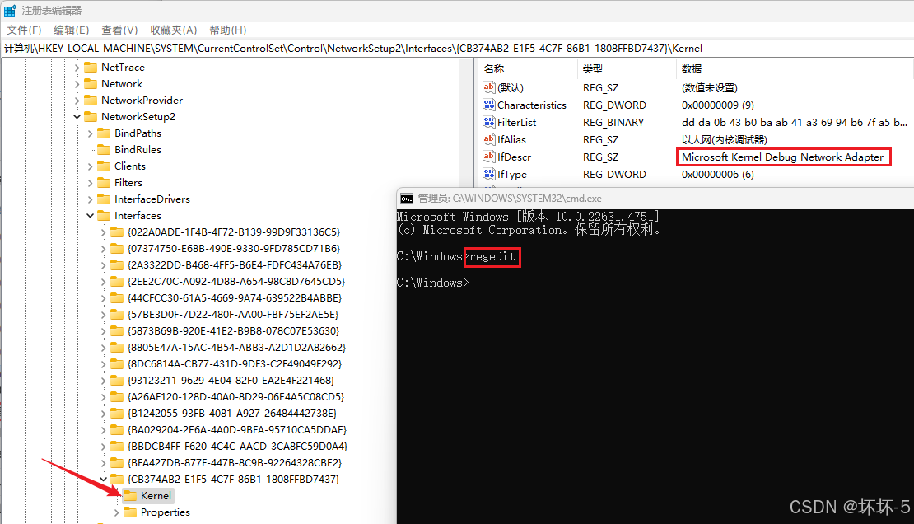Select the {A26AF120-128D-40A0-8D29-06E4A5C08CD5} key
This screenshot has height=524, width=914.
[x=235, y=397]
